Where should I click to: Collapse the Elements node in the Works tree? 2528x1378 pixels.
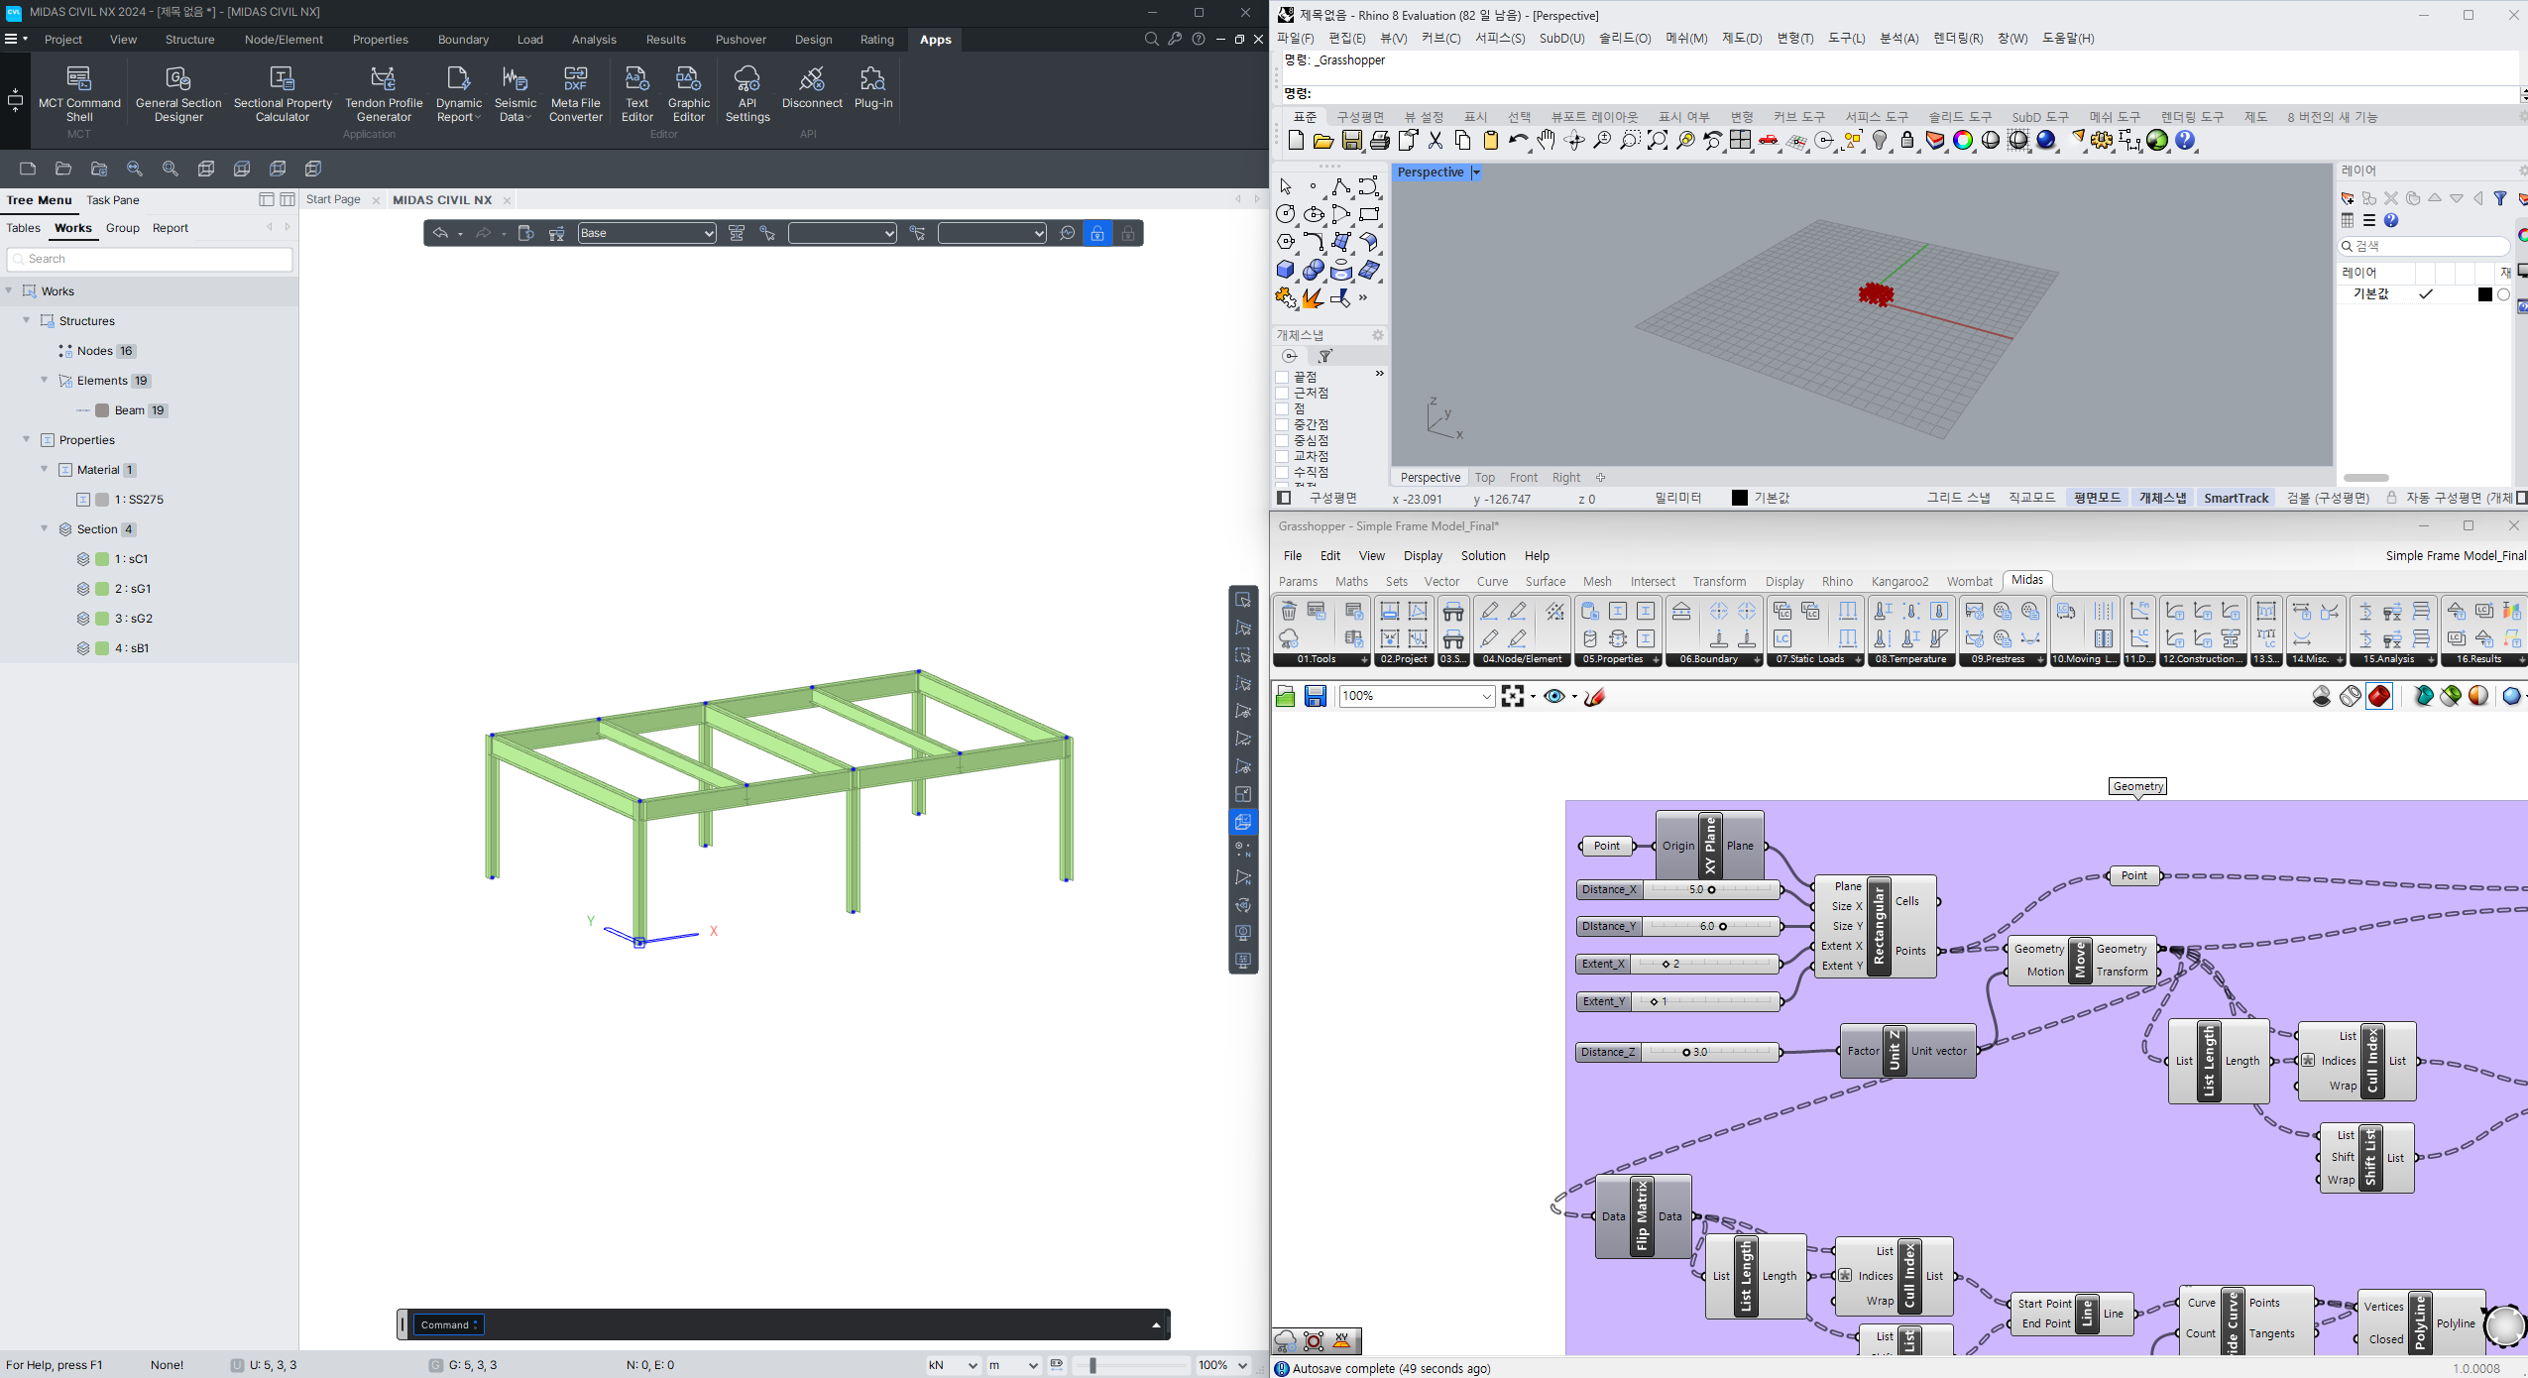(44, 380)
